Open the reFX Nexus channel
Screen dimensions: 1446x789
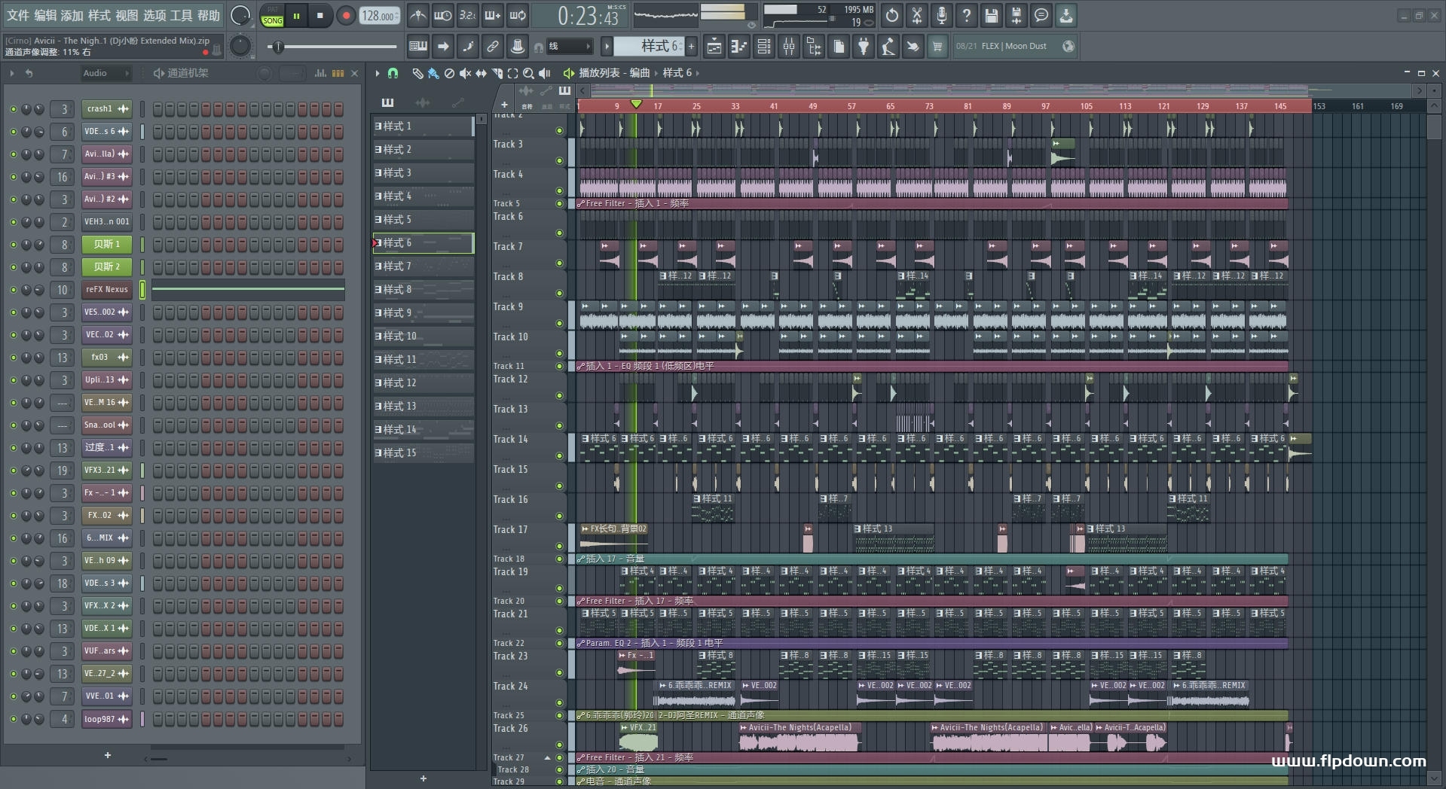point(106,289)
